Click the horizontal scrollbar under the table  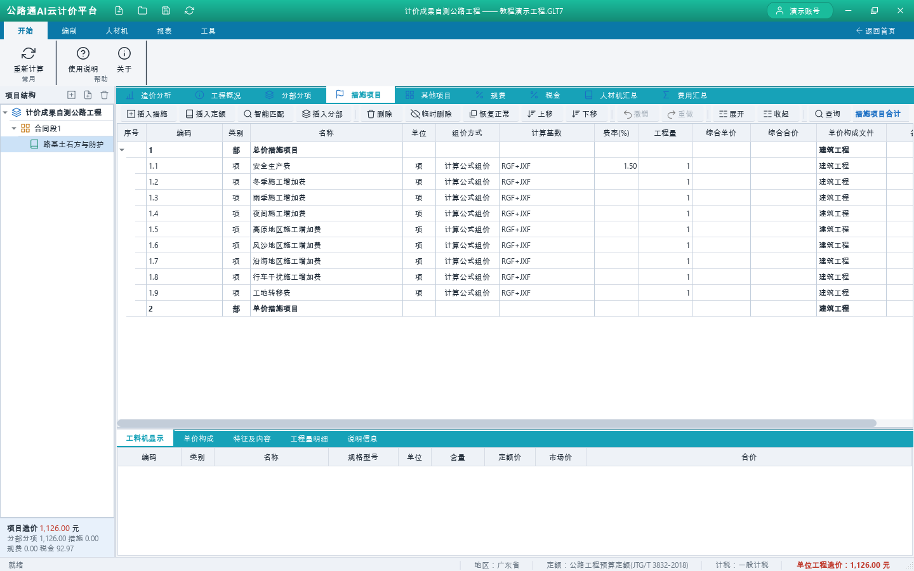click(x=497, y=423)
